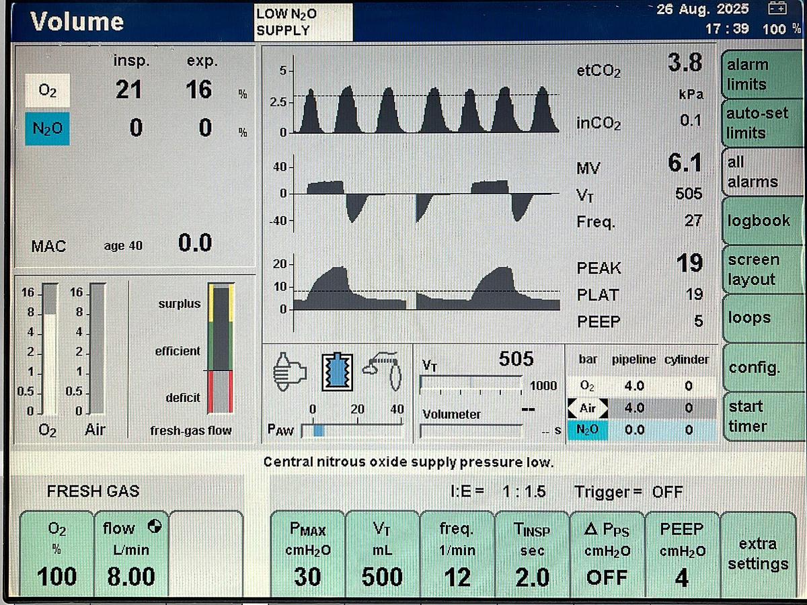Tap the PAW pressure bar gauge

point(352,430)
